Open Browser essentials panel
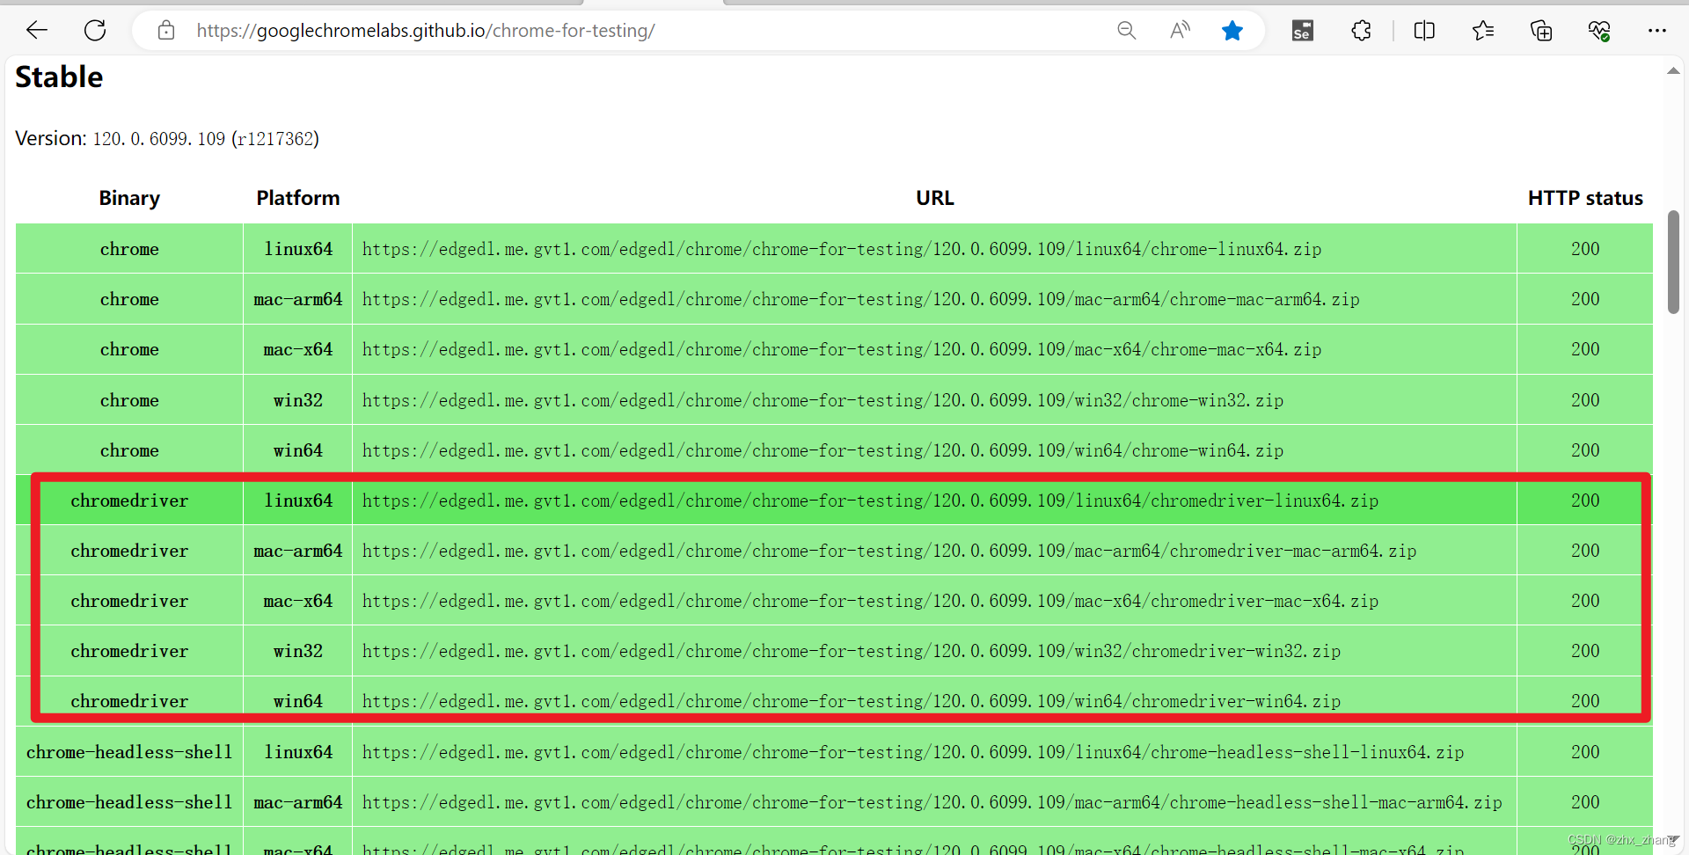1689x855 pixels. point(1599,30)
